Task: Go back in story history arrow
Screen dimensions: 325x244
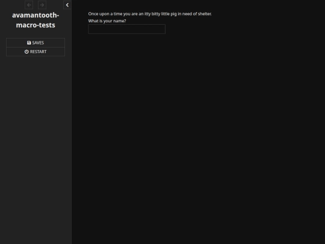Action: tap(29, 5)
